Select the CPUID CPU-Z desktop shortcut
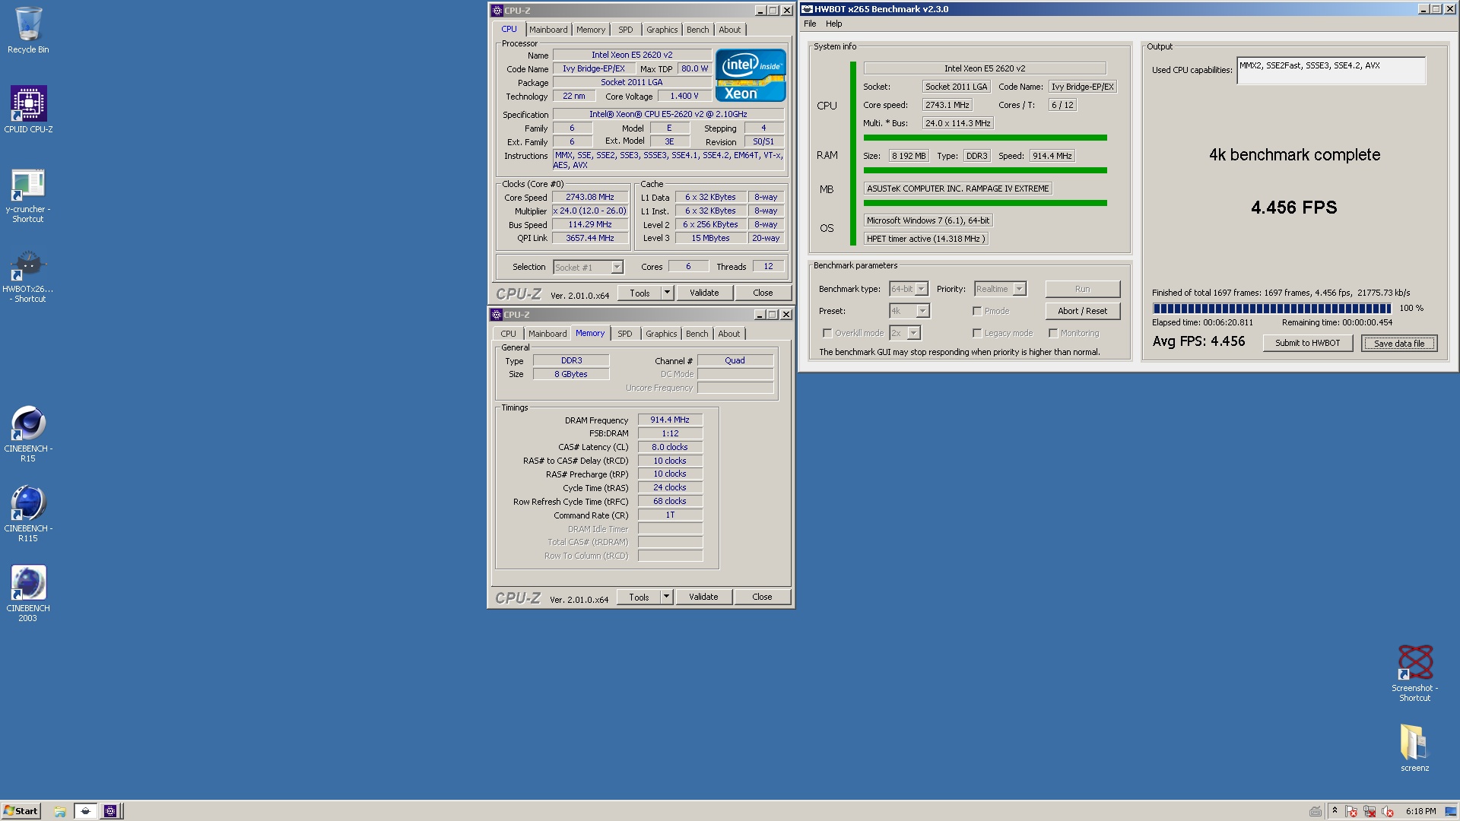This screenshot has width=1460, height=821. pos(28,109)
